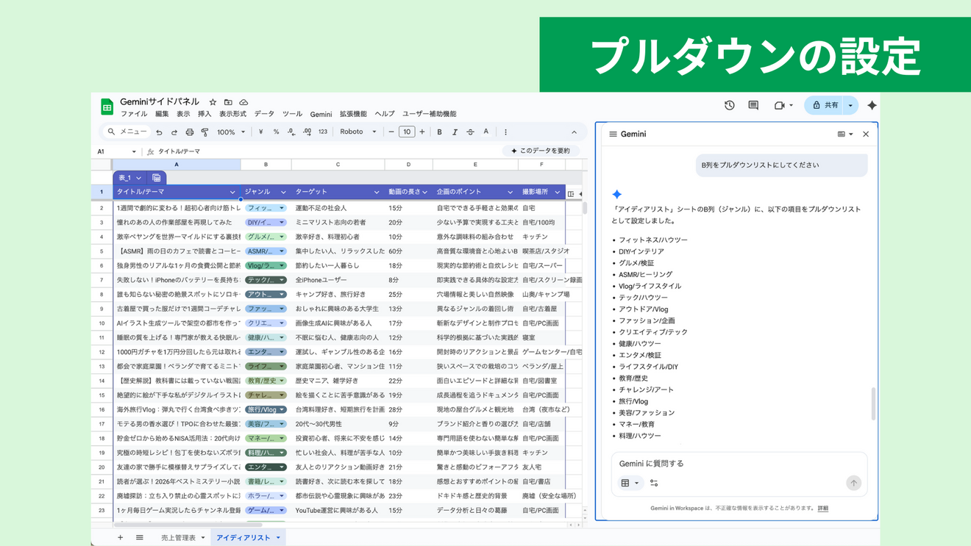Open the ファイル menu
This screenshot has width=971, height=546.
point(134,115)
